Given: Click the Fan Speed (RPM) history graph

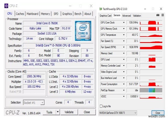Looking at the screenshot, I should pos(151,47).
